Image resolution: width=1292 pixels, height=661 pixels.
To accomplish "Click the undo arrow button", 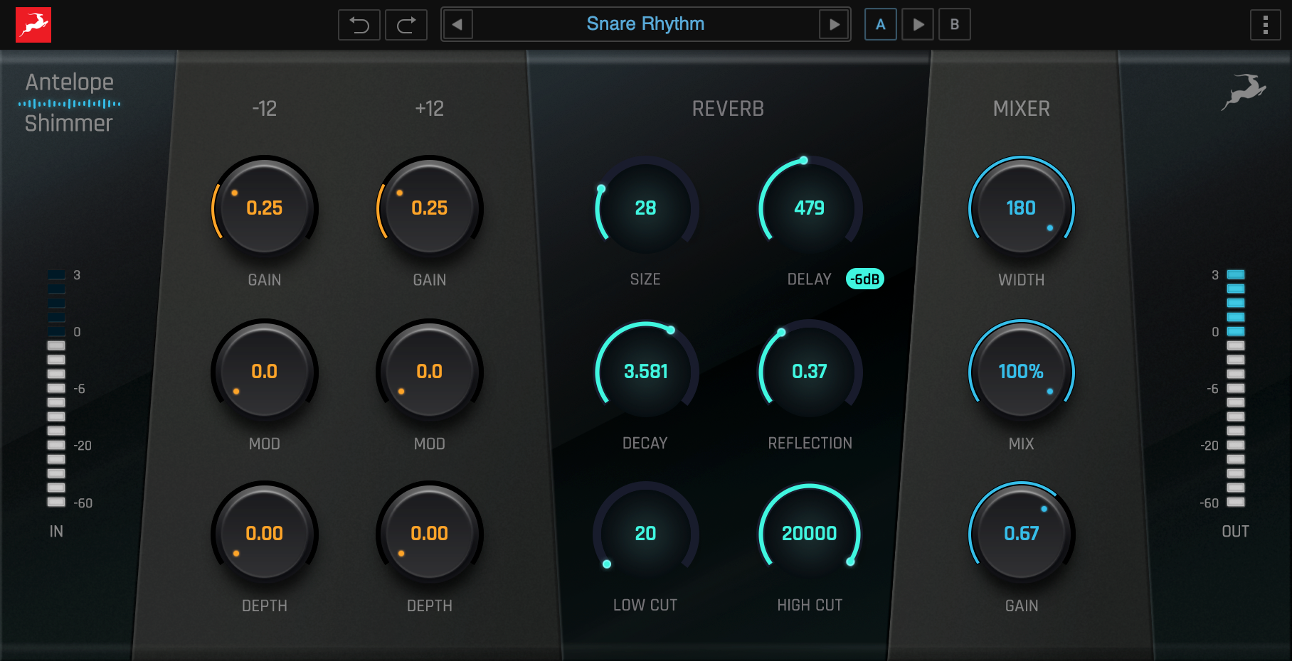I will [359, 25].
